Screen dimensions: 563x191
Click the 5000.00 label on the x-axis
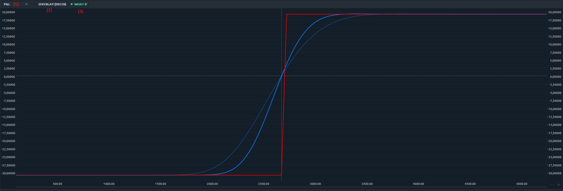click(522, 184)
